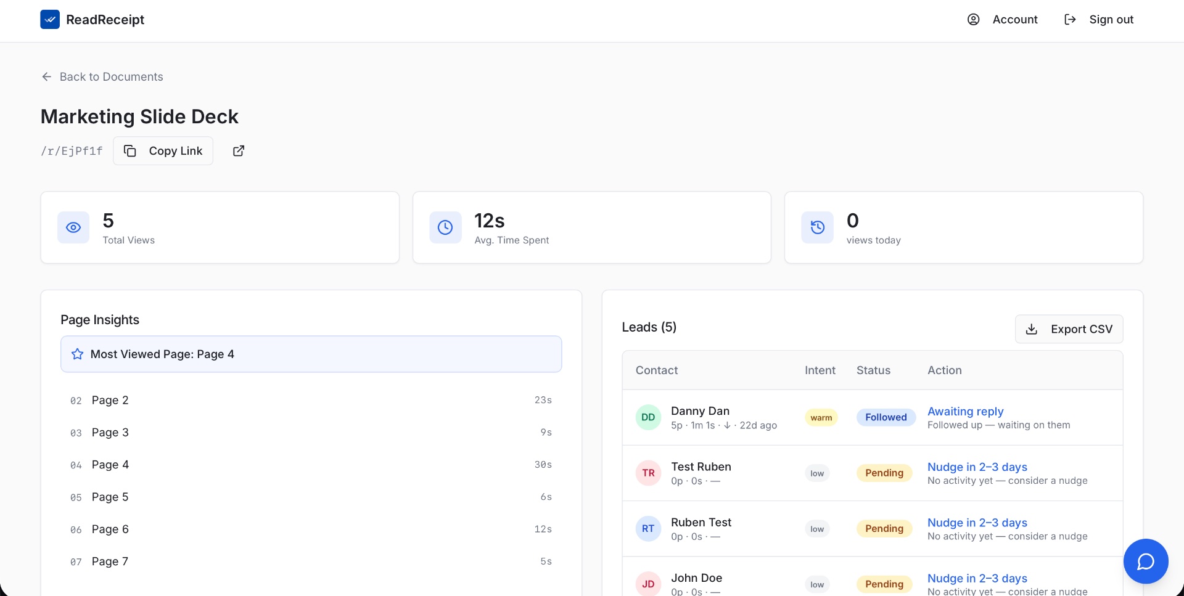
Task: Select the Page 4 insights row
Action: 311,465
